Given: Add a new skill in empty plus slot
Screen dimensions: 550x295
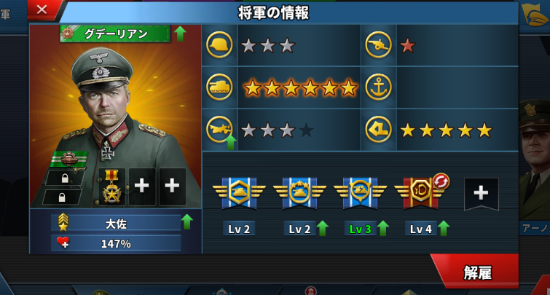Looking at the screenshot, I should (x=481, y=194).
